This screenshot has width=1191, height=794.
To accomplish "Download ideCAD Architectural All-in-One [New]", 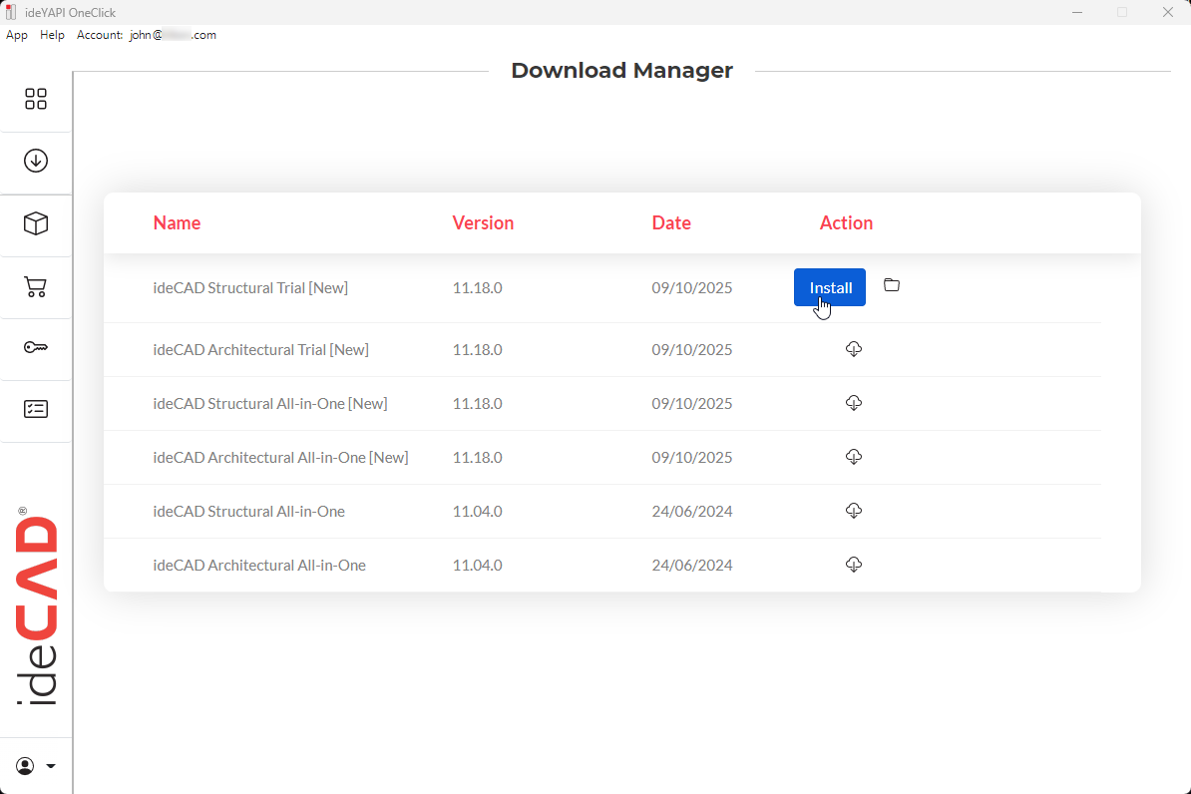I will pyautogui.click(x=854, y=457).
